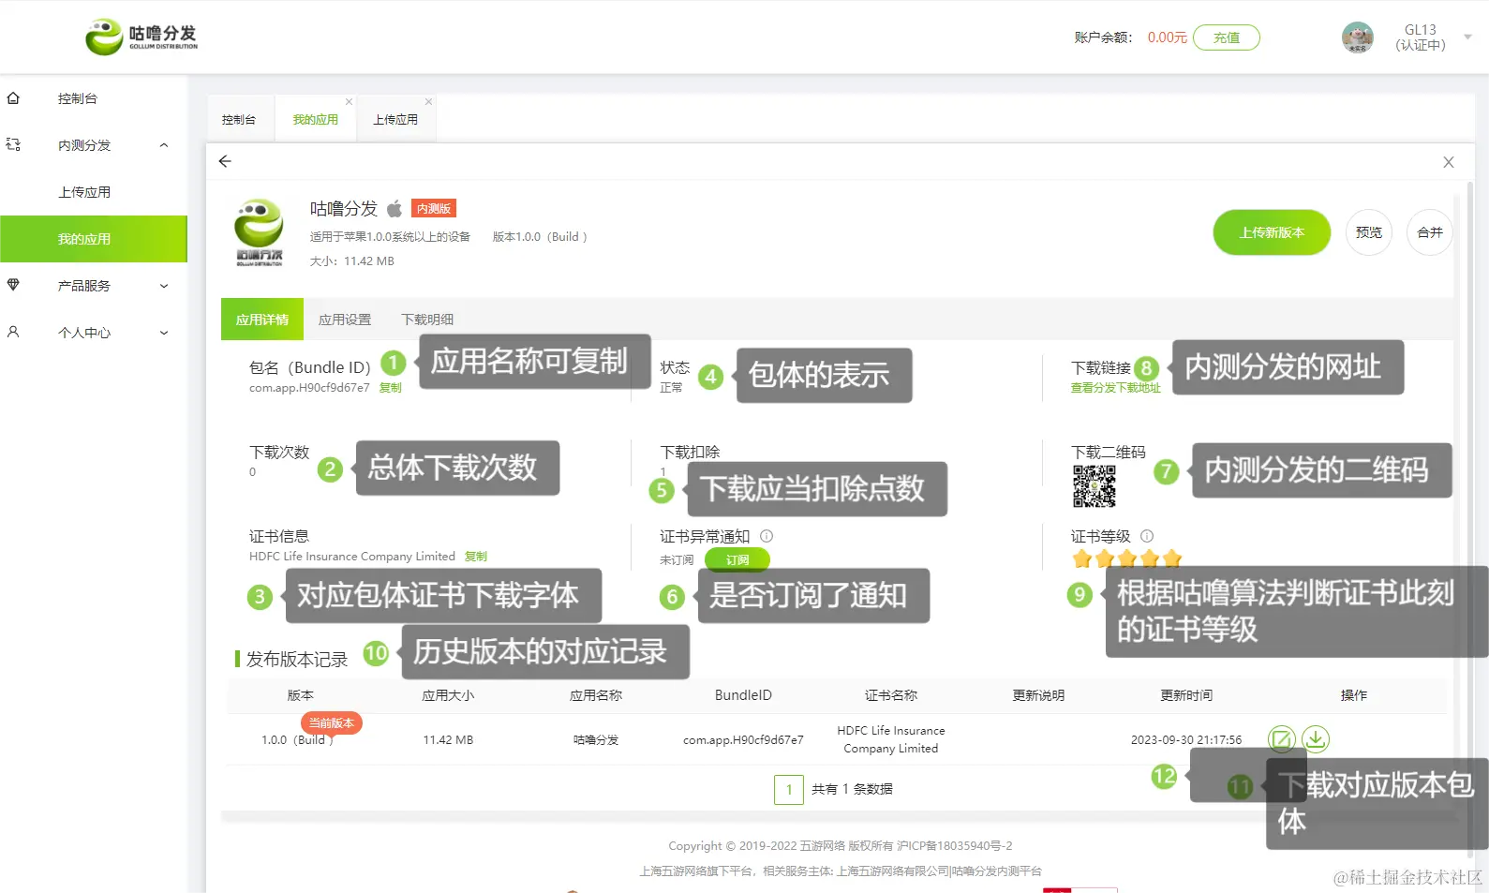Click the BundleID cell in version table
1489x893 pixels.
pos(743,739)
